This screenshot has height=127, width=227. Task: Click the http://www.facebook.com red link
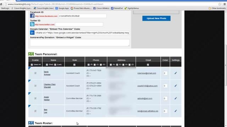point(46,16)
